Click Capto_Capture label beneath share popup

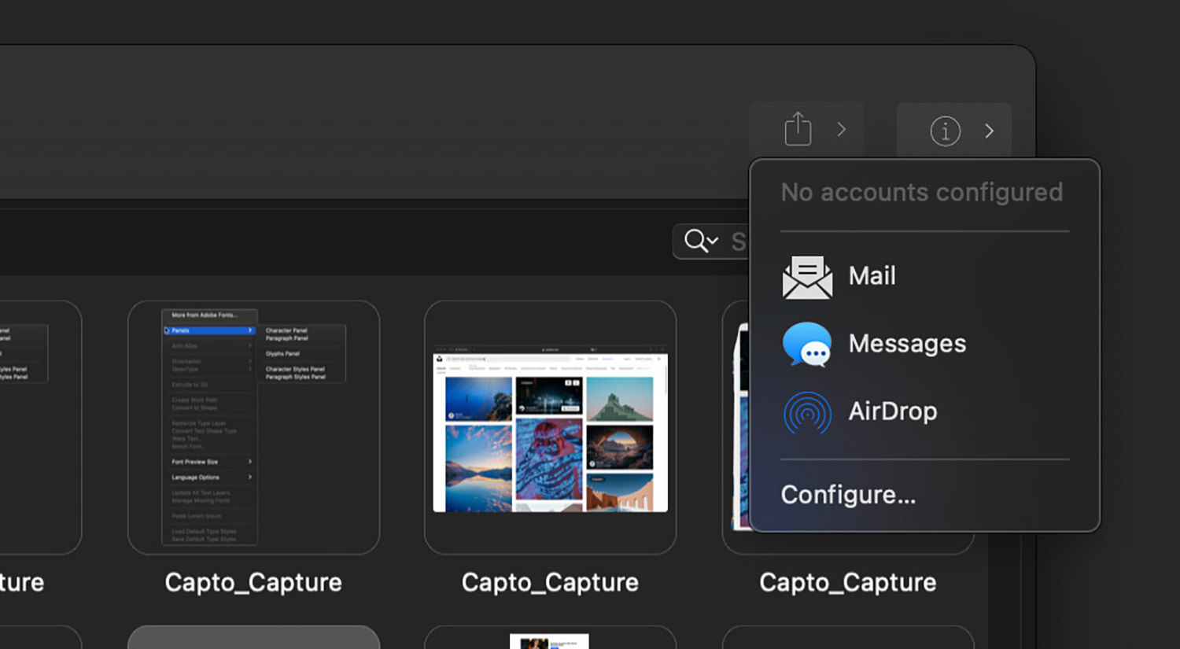pyautogui.click(x=847, y=583)
